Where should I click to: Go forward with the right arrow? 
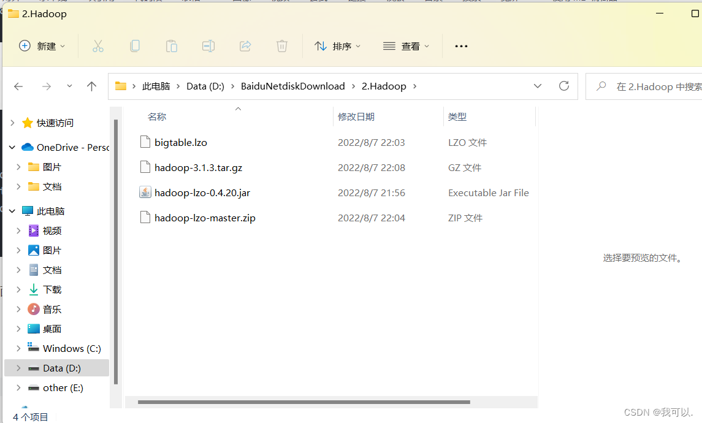pos(47,86)
